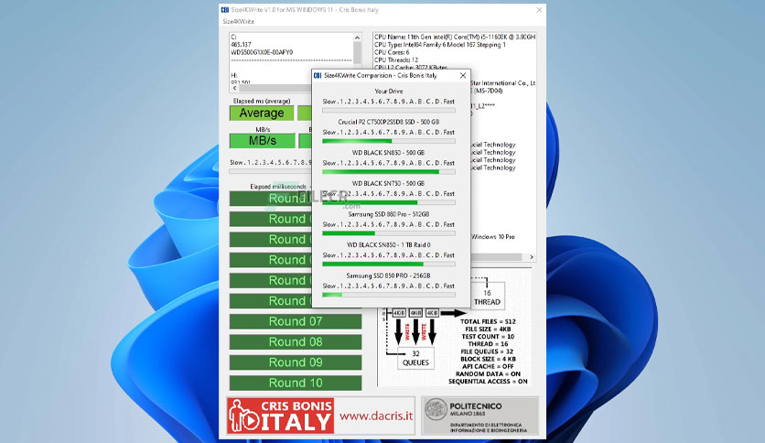Select the Windows 10 Pro line
The width and height of the screenshot is (765, 443).
pos(492,237)
